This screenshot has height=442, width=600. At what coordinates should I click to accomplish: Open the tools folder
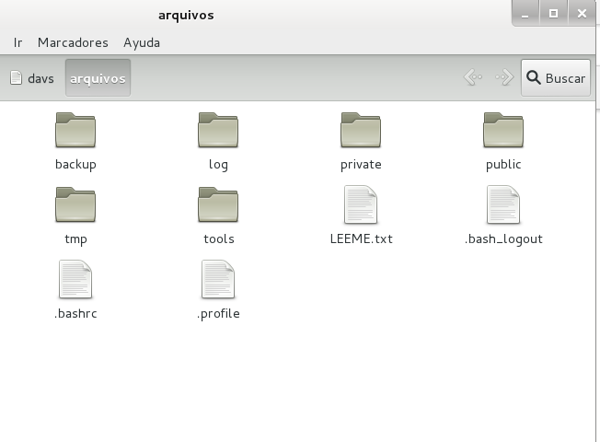218,205
